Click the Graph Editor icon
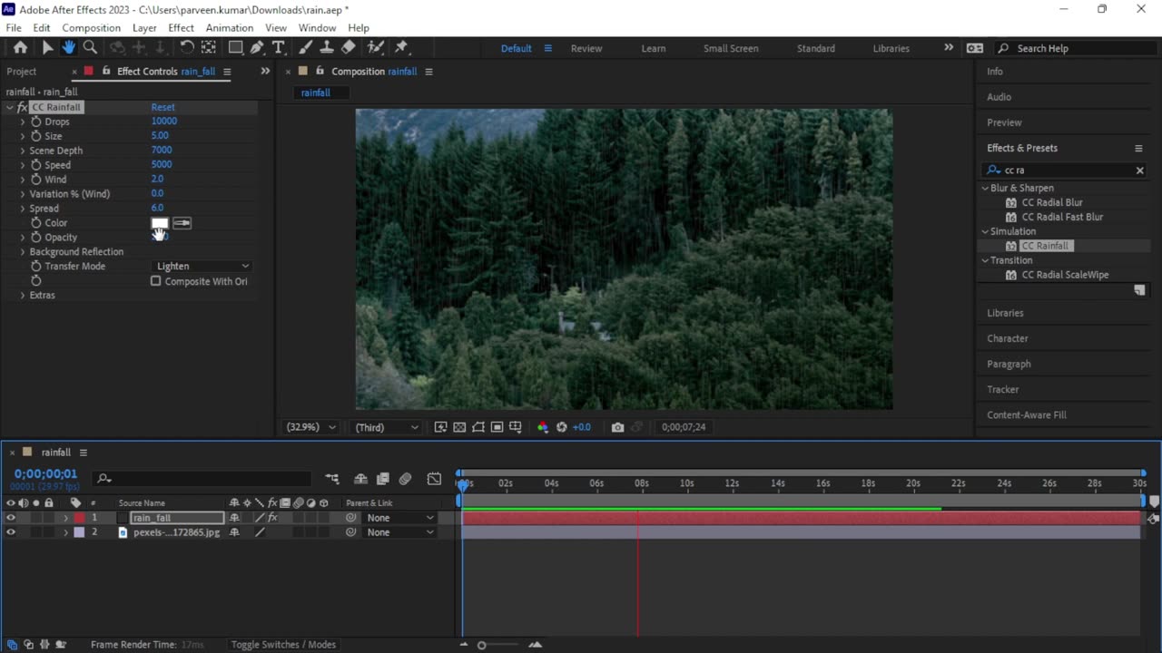The image size is (1162, 653). 435,479
